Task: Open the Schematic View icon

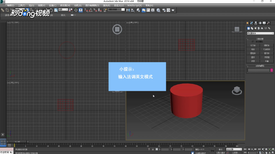Action: (x=153, y=10)
